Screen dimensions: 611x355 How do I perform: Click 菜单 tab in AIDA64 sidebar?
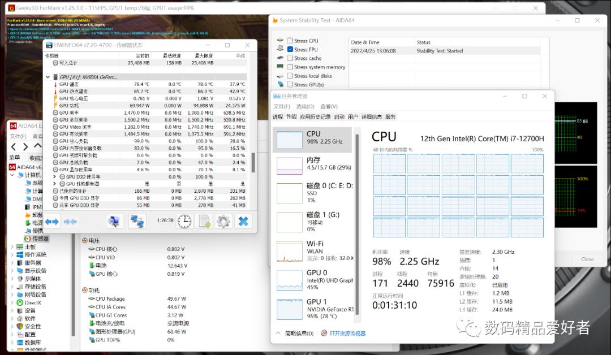(15, 157)
